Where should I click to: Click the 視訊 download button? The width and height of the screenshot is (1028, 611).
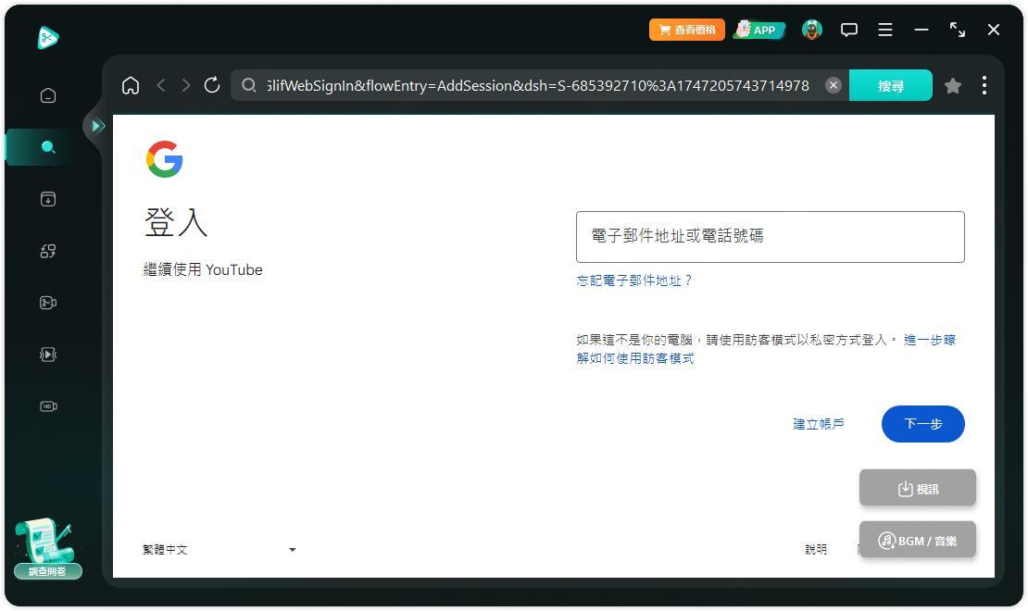(917, 489)
